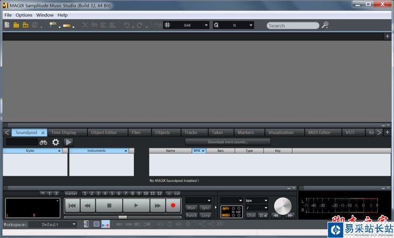Open the Grid snap dropdown
Viewport: 394px width, 238px height.
(x=206, y=25)
